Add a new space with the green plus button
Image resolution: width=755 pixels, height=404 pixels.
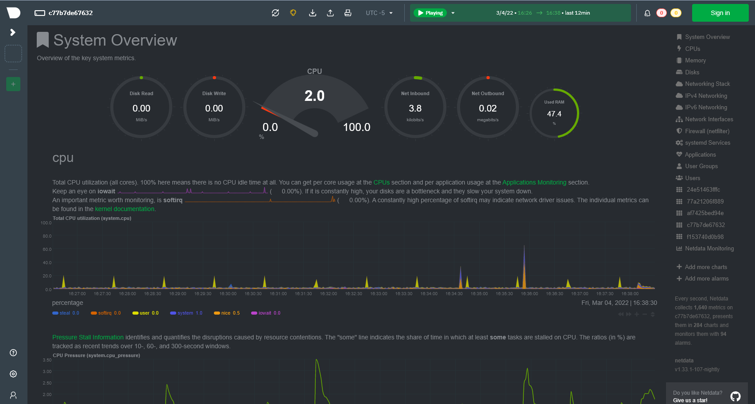[x=13, y=84]
